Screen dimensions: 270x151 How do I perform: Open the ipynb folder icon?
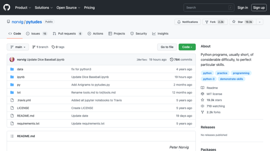pos(12,77)
